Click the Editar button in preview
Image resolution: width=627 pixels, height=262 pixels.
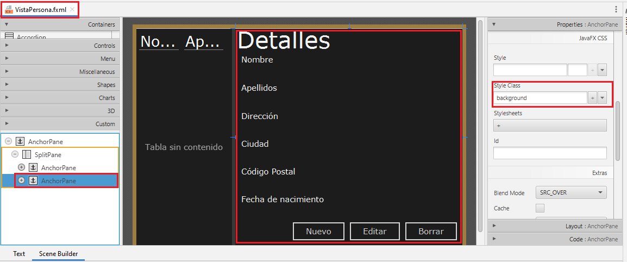[375, 231]
